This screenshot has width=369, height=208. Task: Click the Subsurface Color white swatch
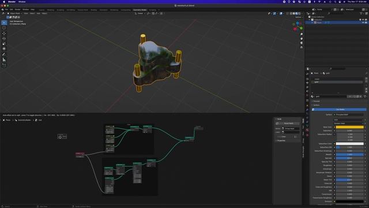tap(350, 144)
